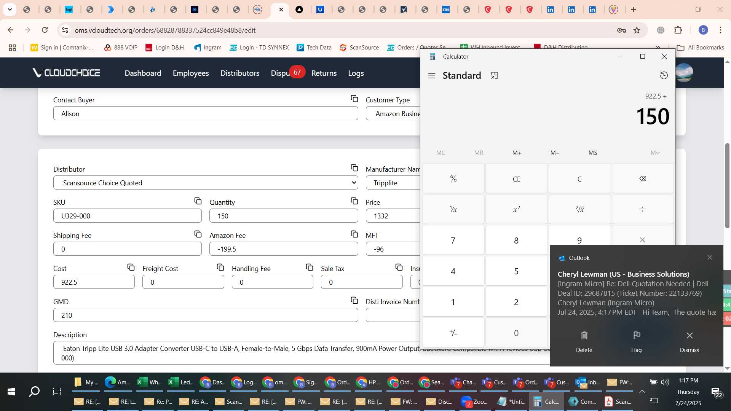This screenshot has width=731, height=411.
Task: Copy the Freight Cost value
Action: pos(220,268)
